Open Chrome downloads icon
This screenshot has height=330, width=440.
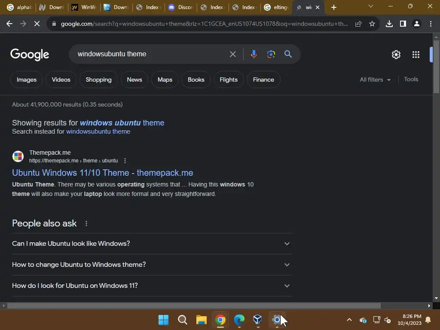tap(389, 24)
